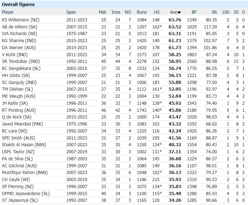Click the Player column header
Viewport: 248px width, 205px height.
(x=8, y=12)
